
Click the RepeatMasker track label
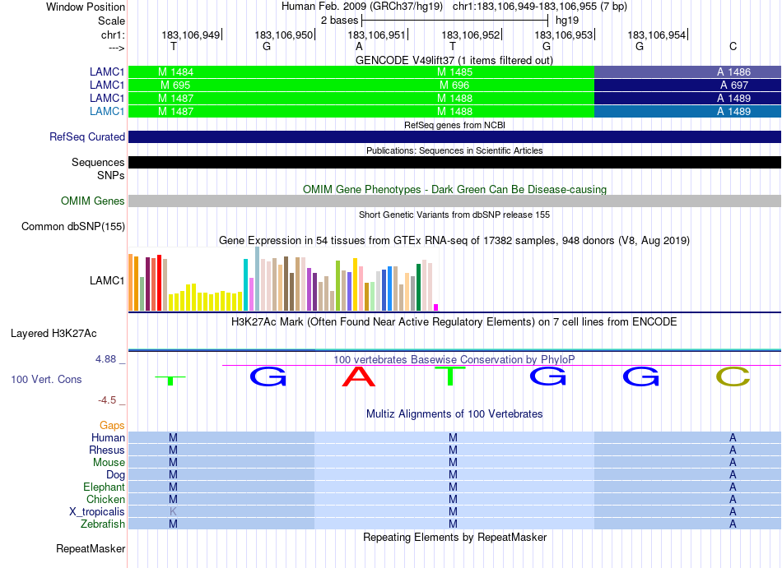coord(91,548)
